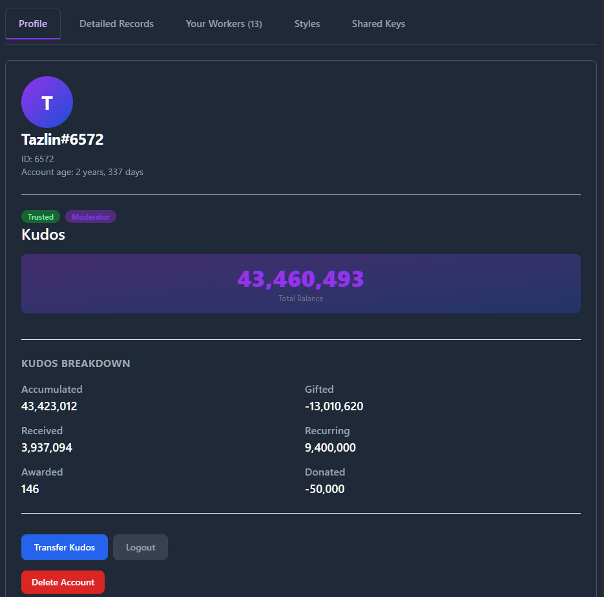Screen dimensions: 604x597
Task: Click the Accumulated value 43,423,012
Action: pos(49,406)
